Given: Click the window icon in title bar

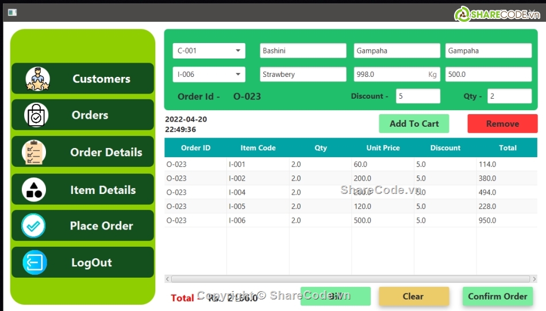Looking at the screenshot, I should point(12,12).
